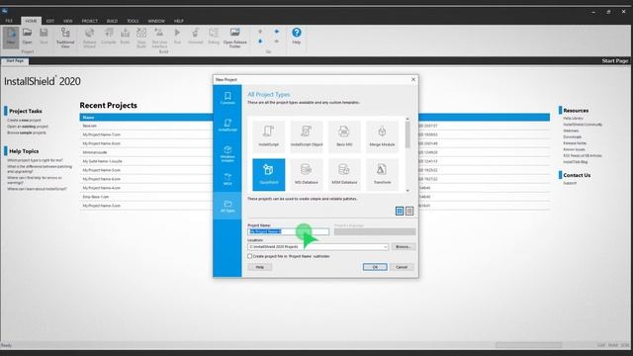Choose the Basic MSI project type
Image resolution: width=633 pixels, height=356 pixels.
coord(344,136)
